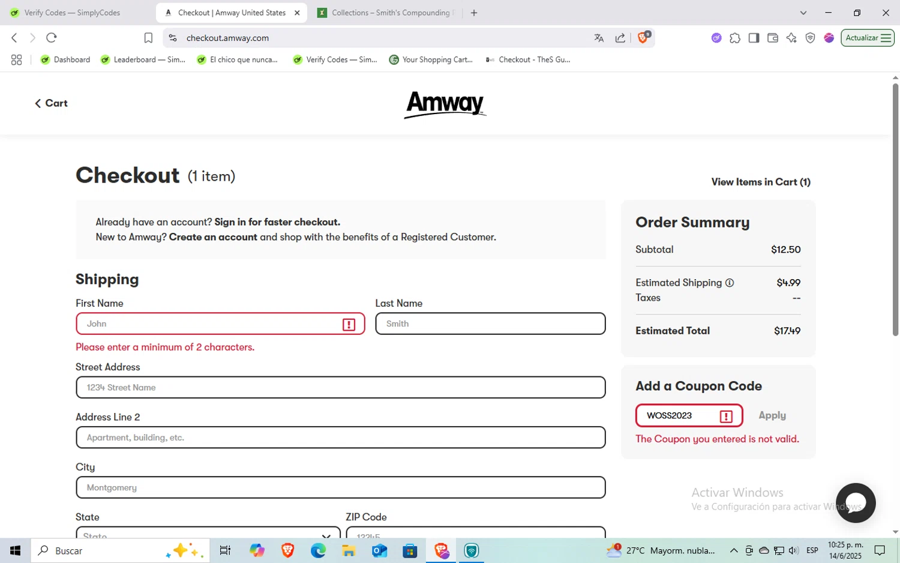Click the coupon code input field
Image resolution: width=900 pixels, height=563 pixels.
689,415
